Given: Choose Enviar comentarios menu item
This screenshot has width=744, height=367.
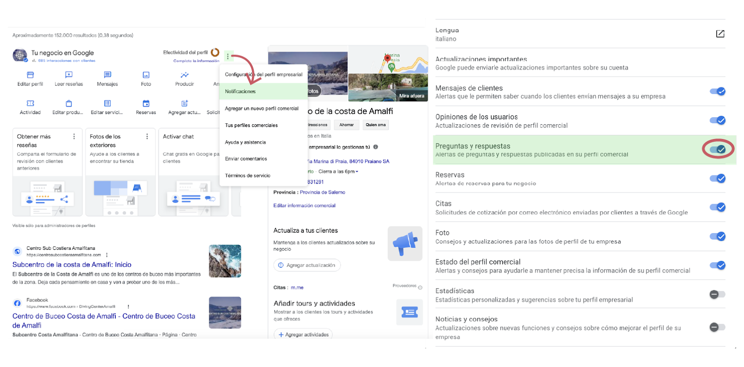Looking at the screenshot, I should pos(264,159).
